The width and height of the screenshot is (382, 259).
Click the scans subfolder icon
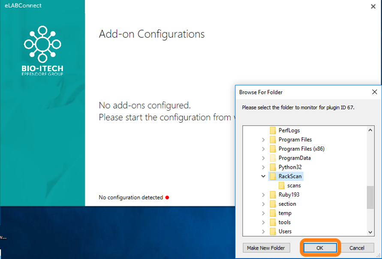click(282, 186)
